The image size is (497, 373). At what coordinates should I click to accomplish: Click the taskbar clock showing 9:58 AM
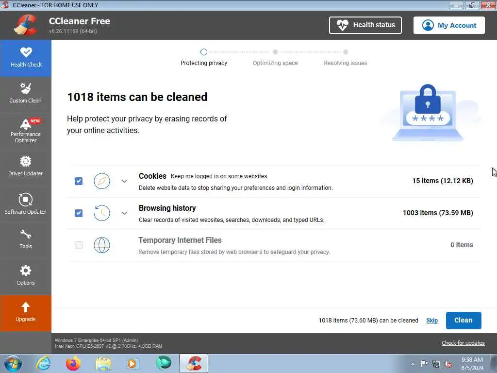(x=472, y=364)
